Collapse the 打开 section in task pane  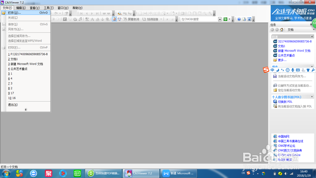point(312,36)
